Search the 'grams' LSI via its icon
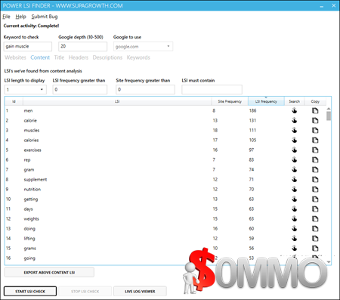This screenshot has width=340, height=300. pos(294,248)
